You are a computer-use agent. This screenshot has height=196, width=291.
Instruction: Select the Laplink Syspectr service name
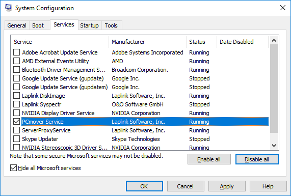point(42,104)
